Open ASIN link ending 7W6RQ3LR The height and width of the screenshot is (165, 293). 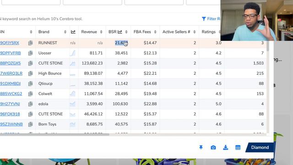[x=11, y=73]
